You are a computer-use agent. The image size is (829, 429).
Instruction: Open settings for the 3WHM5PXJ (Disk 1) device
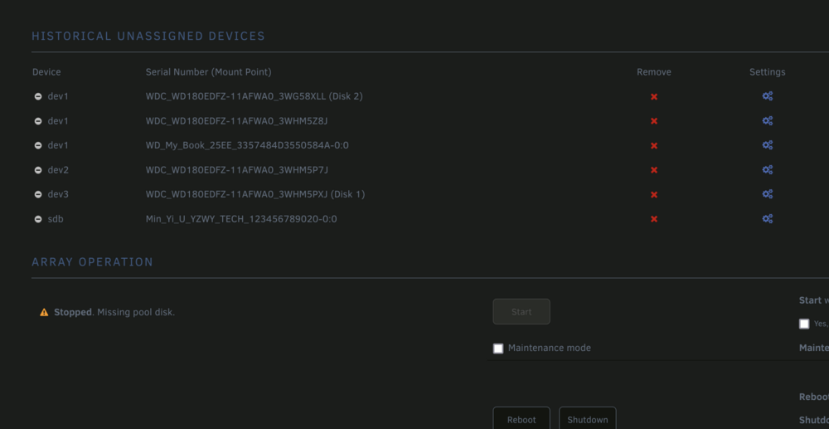click(x=767, y=194)
